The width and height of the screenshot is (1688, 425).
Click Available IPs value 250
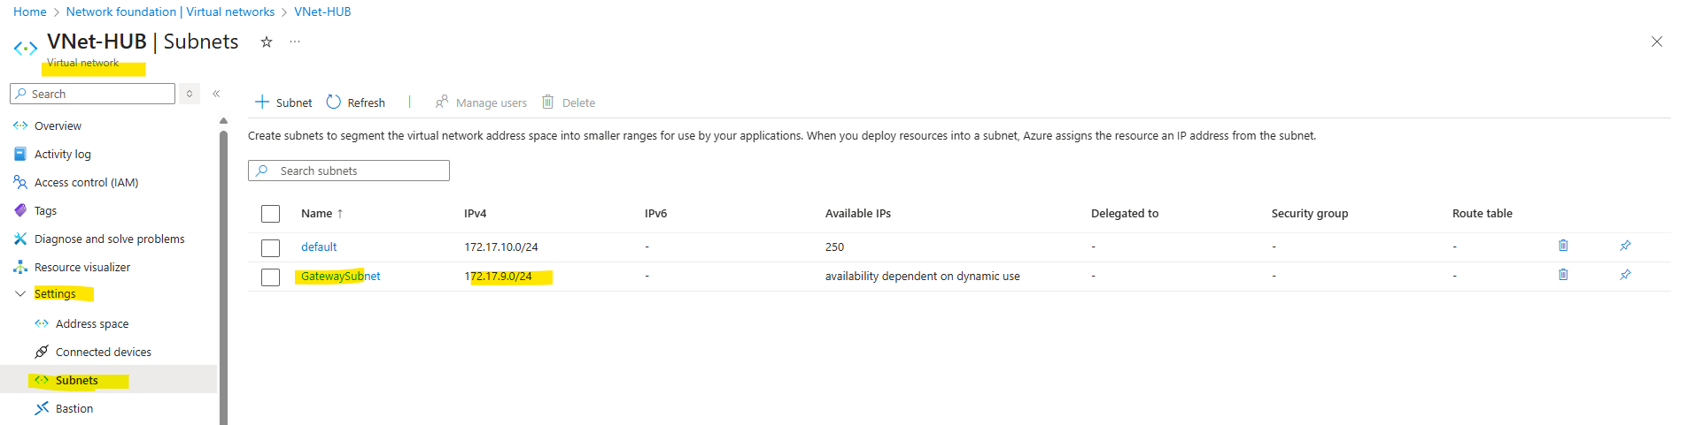click(834, 247)
